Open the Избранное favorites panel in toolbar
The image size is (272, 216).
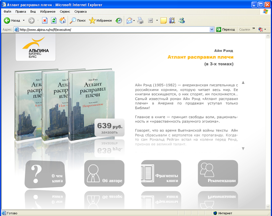click(x=100, y=21)
